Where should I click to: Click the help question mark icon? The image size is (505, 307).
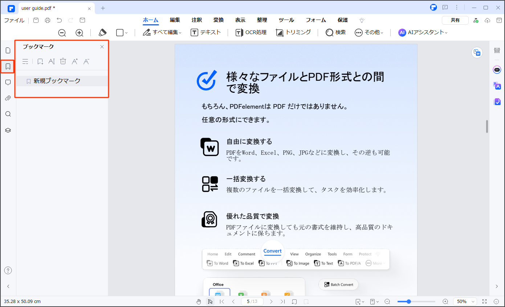pos(8,270)
